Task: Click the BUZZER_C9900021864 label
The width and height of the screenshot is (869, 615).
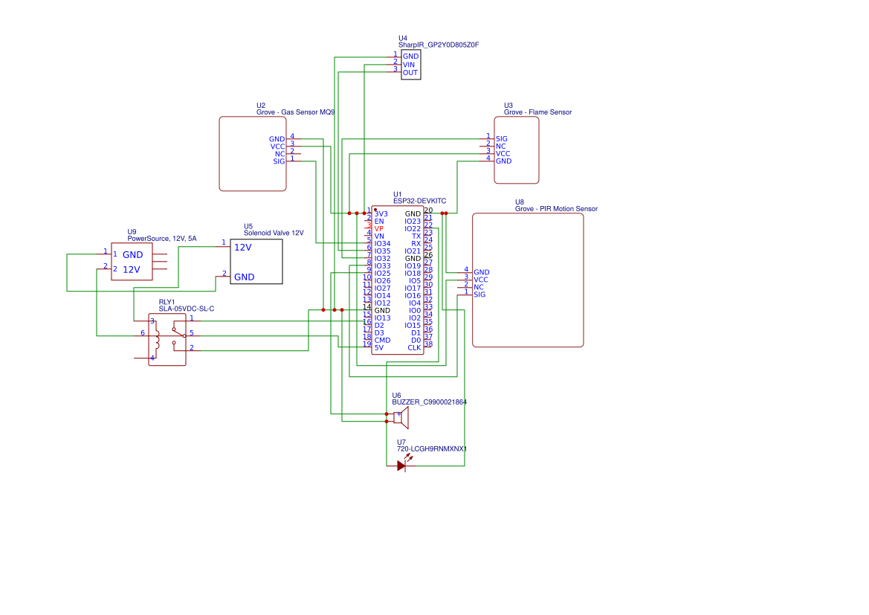Action: (x=429, y=402)
